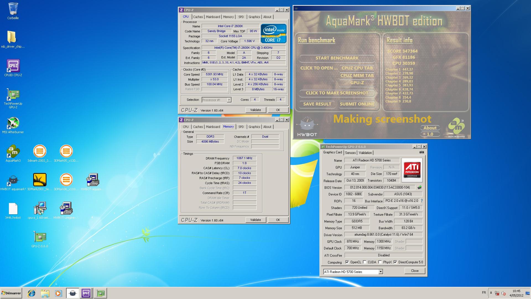
Task: Click the tray volume muted icon
Action: (x=503, y=293)
